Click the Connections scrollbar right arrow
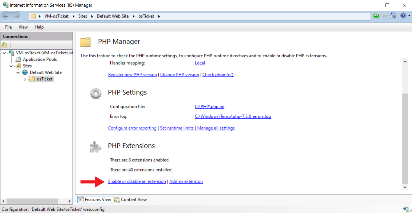Viewport: 412px width, 213px height. click(x=70, y=201)
